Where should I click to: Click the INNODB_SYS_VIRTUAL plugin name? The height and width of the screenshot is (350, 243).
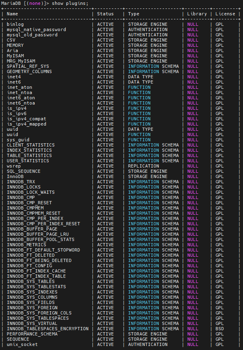pyautogui.click(x=32, y=323)
